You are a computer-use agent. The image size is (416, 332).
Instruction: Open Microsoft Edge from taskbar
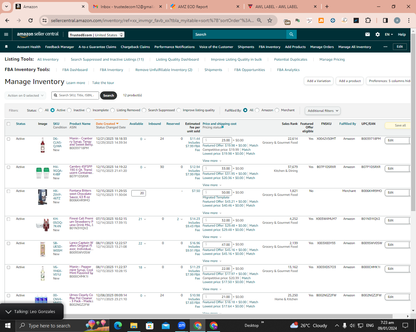pos(118,325)
